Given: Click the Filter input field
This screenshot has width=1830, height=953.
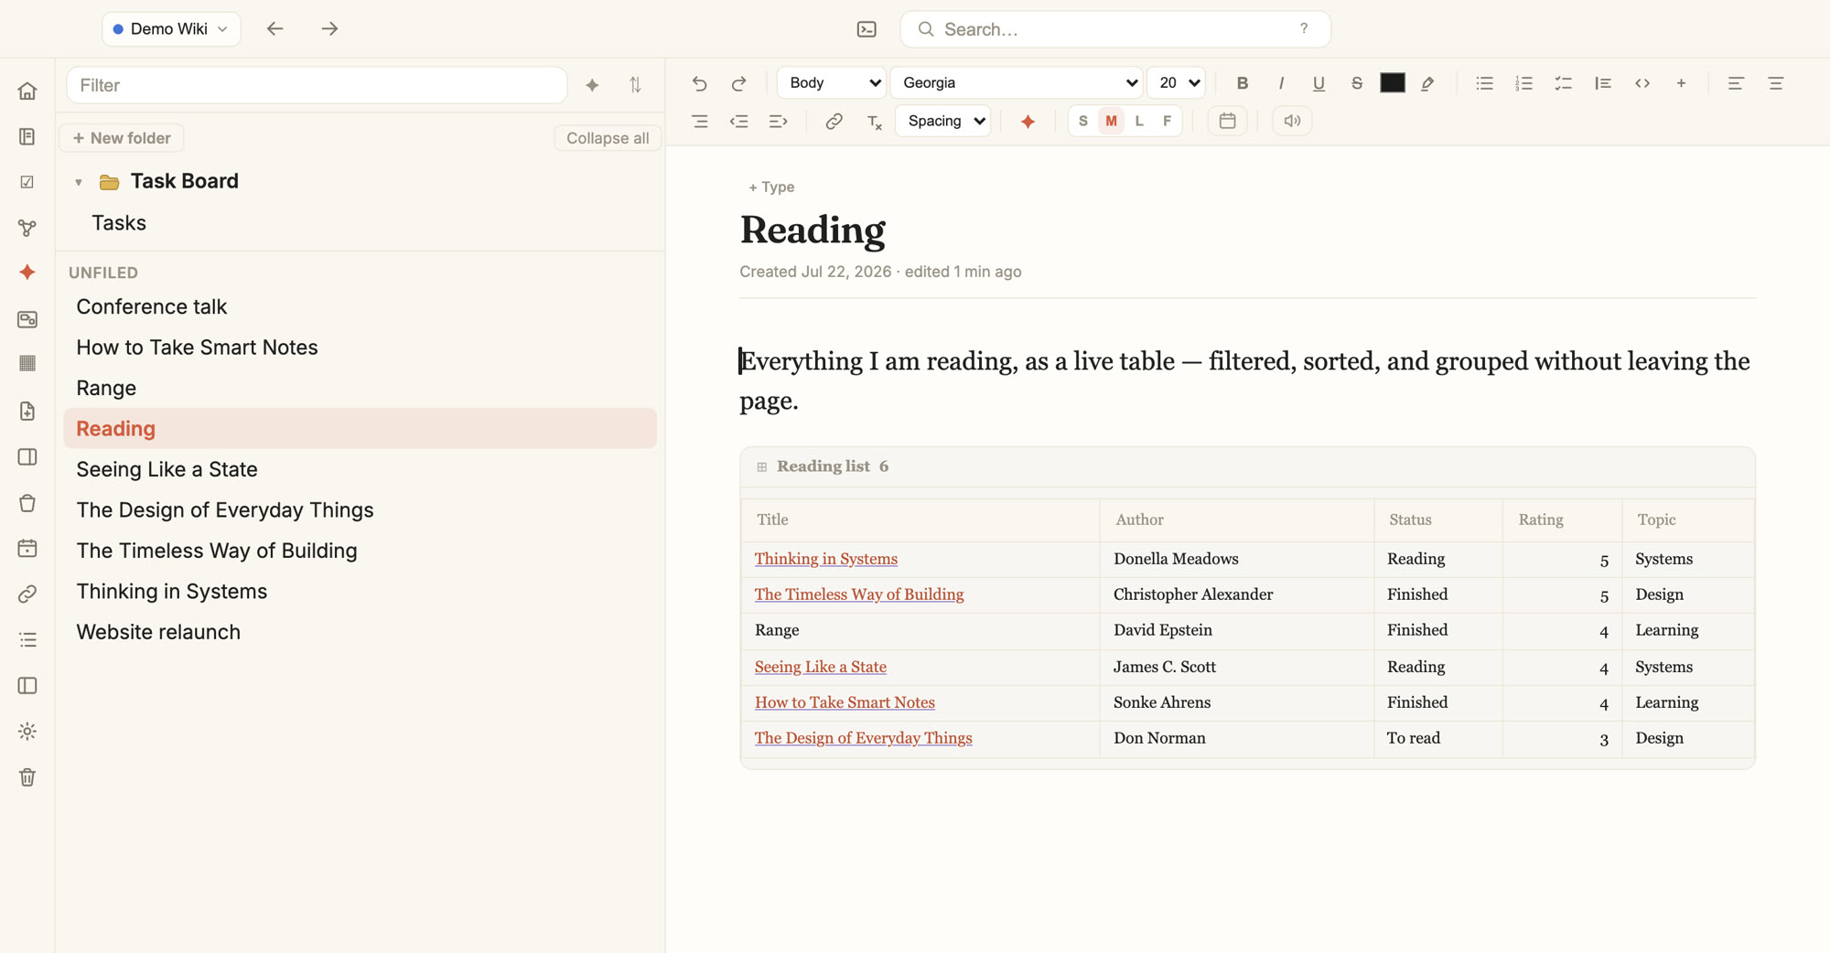Looking at the screenshot, I should [x=317, y=85].
